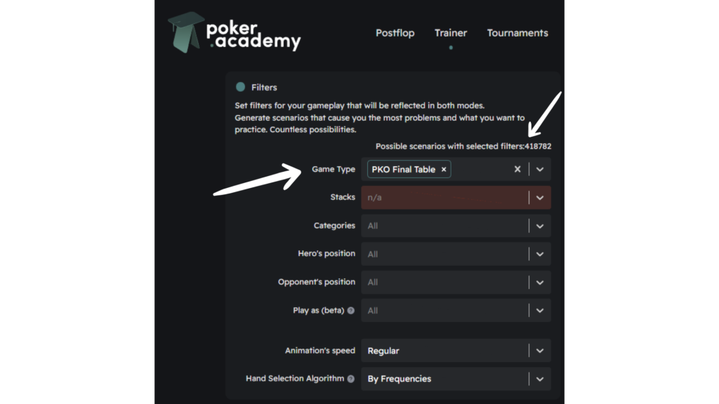Switch to the Trainer tab
Viewport: 719px width, 404px height.
451,33
